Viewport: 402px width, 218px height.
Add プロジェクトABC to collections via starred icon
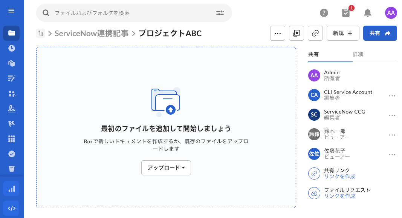point(297,33)
